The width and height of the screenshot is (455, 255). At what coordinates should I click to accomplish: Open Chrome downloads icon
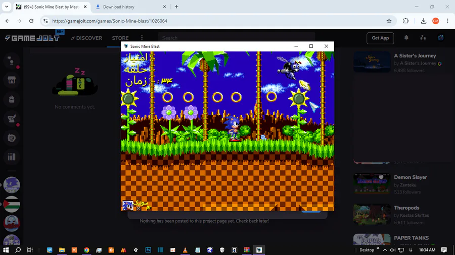point(423,21)
